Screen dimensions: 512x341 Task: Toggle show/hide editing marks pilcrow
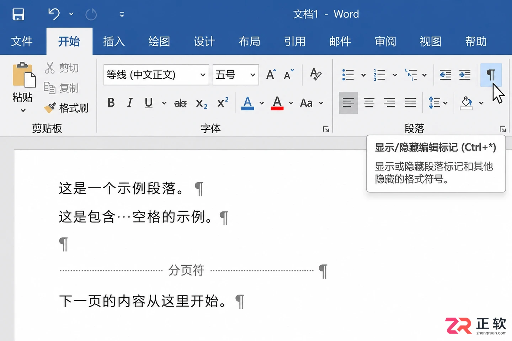[x=491, y=75]
